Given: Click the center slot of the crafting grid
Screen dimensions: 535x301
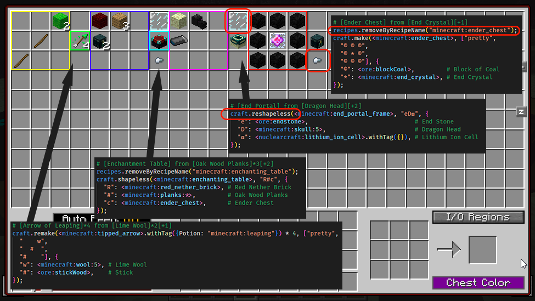Looking at the screenshot, I should 399,249.
